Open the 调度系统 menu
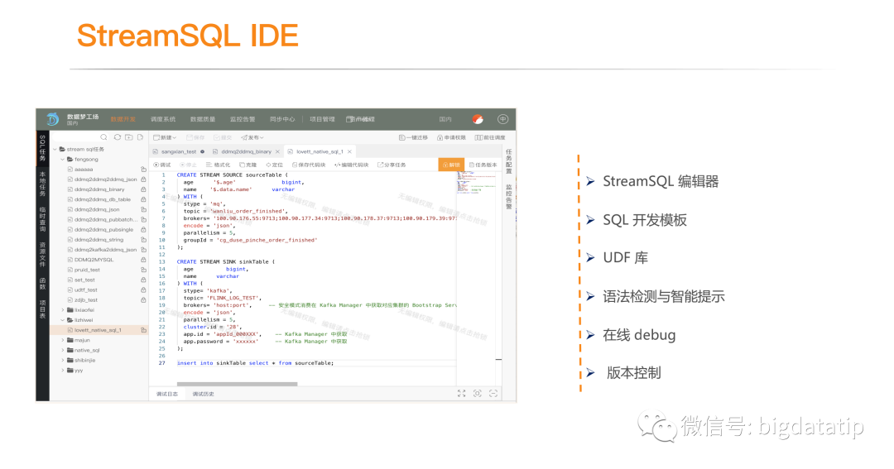Image resolution: width=894 pixels, height=469 pixels. [x=163, y=119]
